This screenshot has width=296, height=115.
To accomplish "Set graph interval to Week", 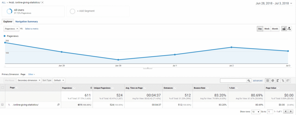I will pos(267,29).
